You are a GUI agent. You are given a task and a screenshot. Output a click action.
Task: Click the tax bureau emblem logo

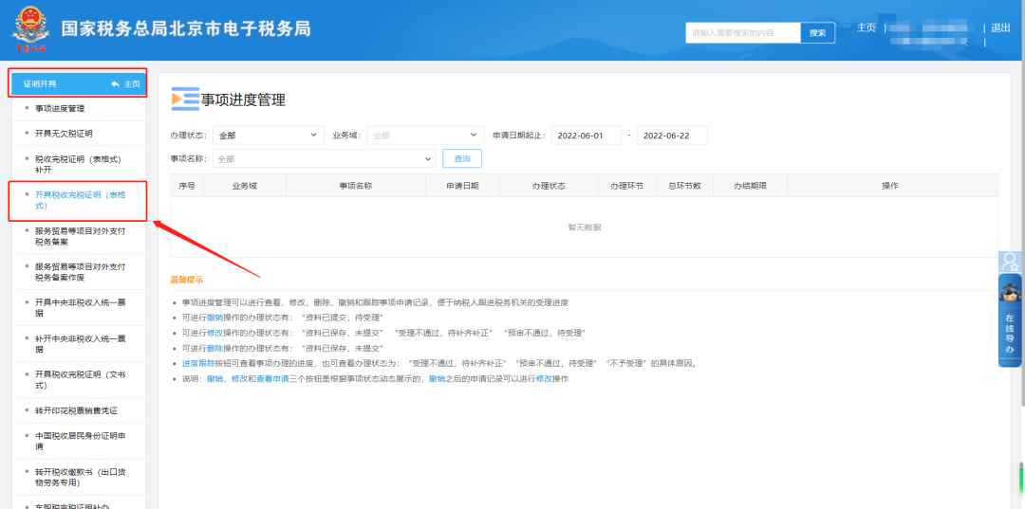tap(29, 28)
